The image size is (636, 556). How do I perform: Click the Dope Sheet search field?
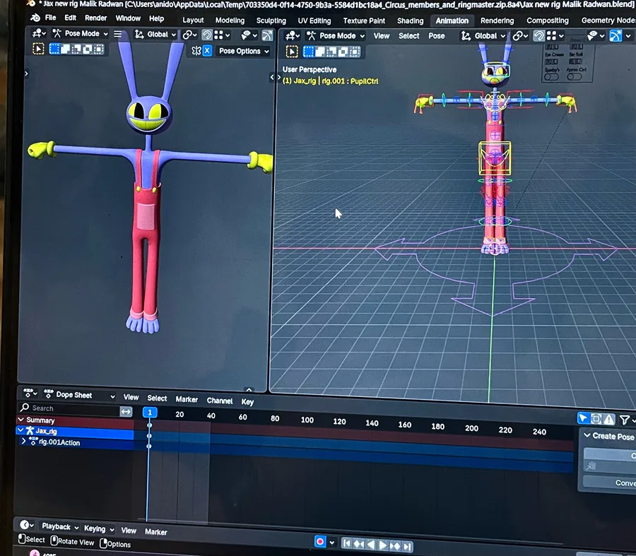[69, 408]
